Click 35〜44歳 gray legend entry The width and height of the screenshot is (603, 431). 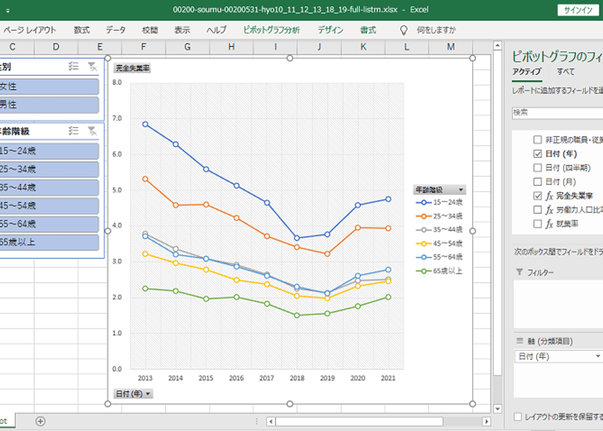[439, 229]
